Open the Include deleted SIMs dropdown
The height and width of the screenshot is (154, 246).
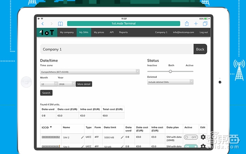tap(170, 82)
